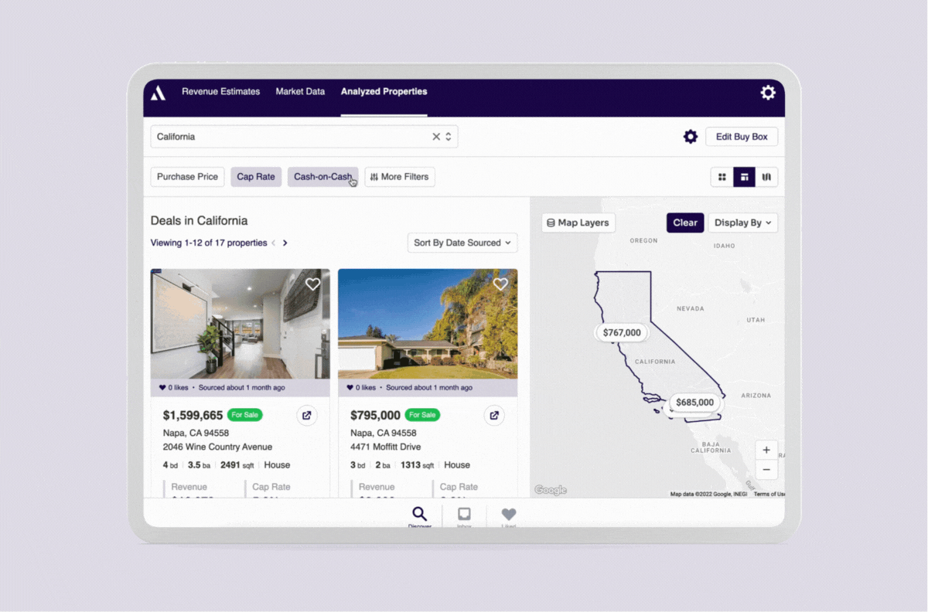Click the Edit Buy Box button

click(742, 137)
